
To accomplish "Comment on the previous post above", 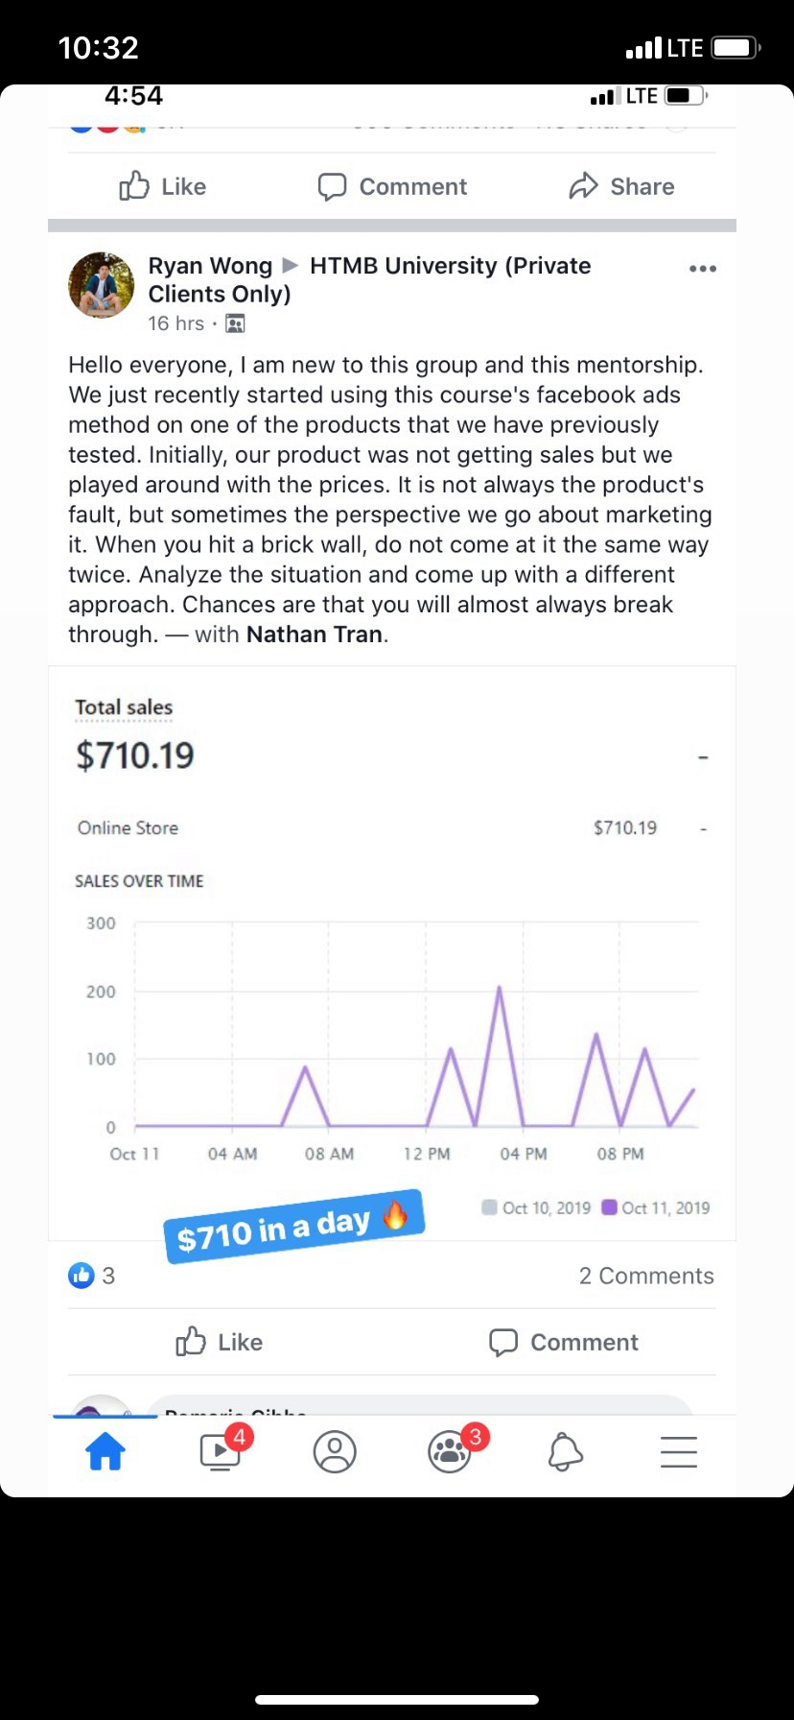I will pos(392,186).
